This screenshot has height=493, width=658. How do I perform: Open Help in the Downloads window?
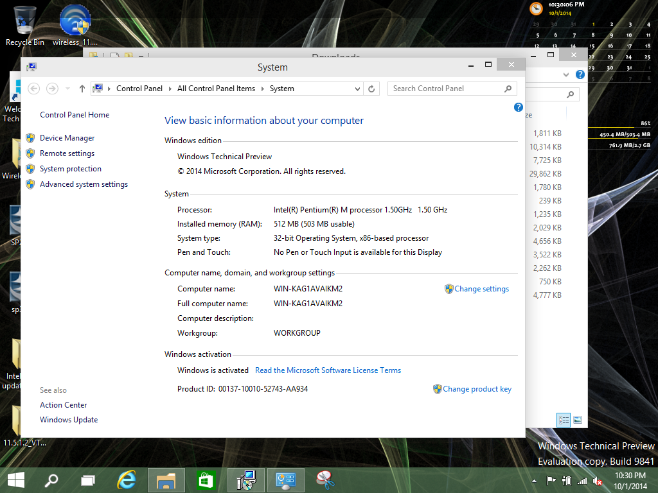[580, 74]
